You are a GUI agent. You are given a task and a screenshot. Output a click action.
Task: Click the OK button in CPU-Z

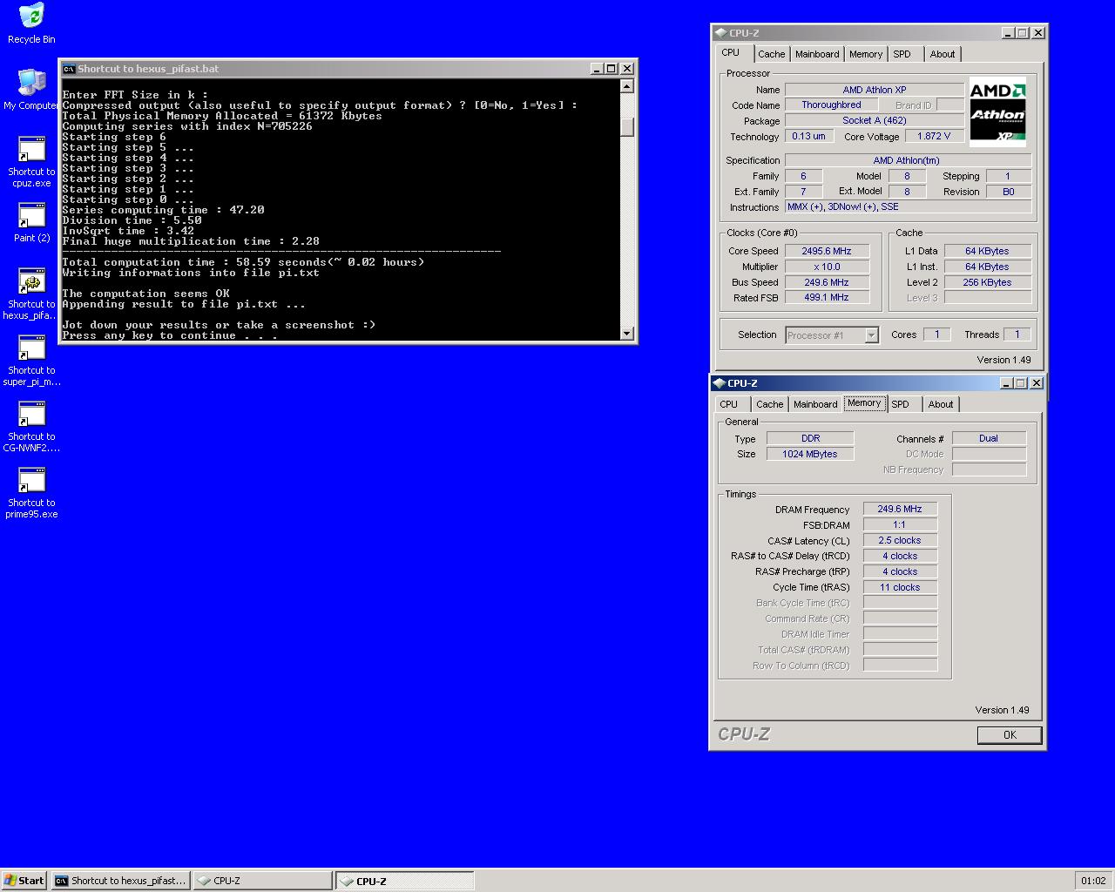click(1010, 735)
